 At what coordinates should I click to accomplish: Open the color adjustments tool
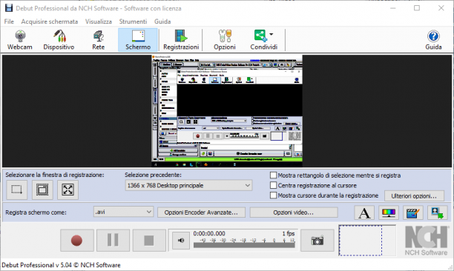click(x=389, y=213)
